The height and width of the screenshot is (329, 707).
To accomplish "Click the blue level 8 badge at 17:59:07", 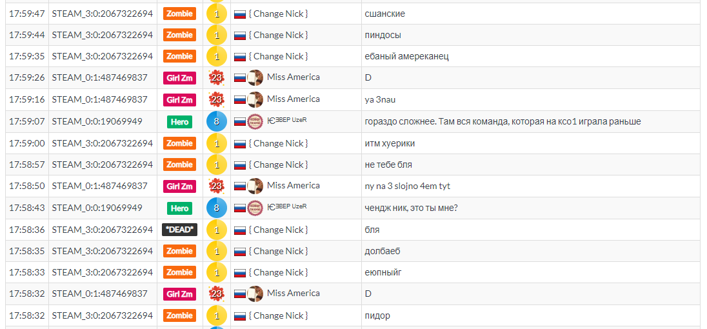I will 217,121.
